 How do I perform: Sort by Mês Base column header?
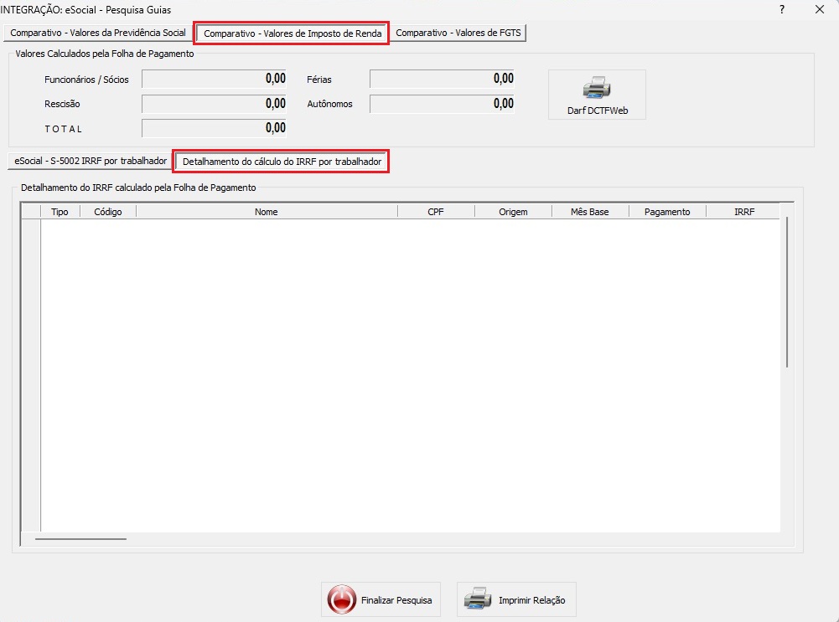pos(590,212)
